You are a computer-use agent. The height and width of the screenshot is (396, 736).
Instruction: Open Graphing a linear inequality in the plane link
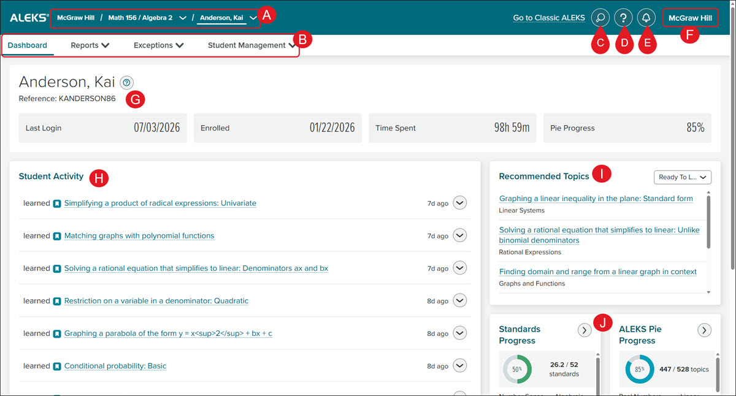coord(596,199)
